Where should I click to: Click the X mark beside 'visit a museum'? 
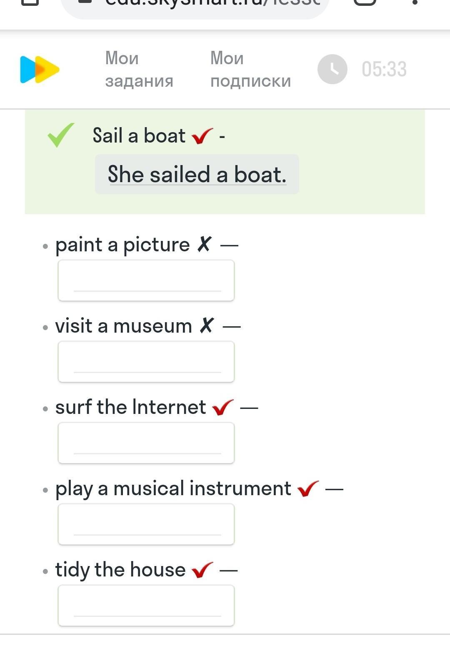point(207,326)
